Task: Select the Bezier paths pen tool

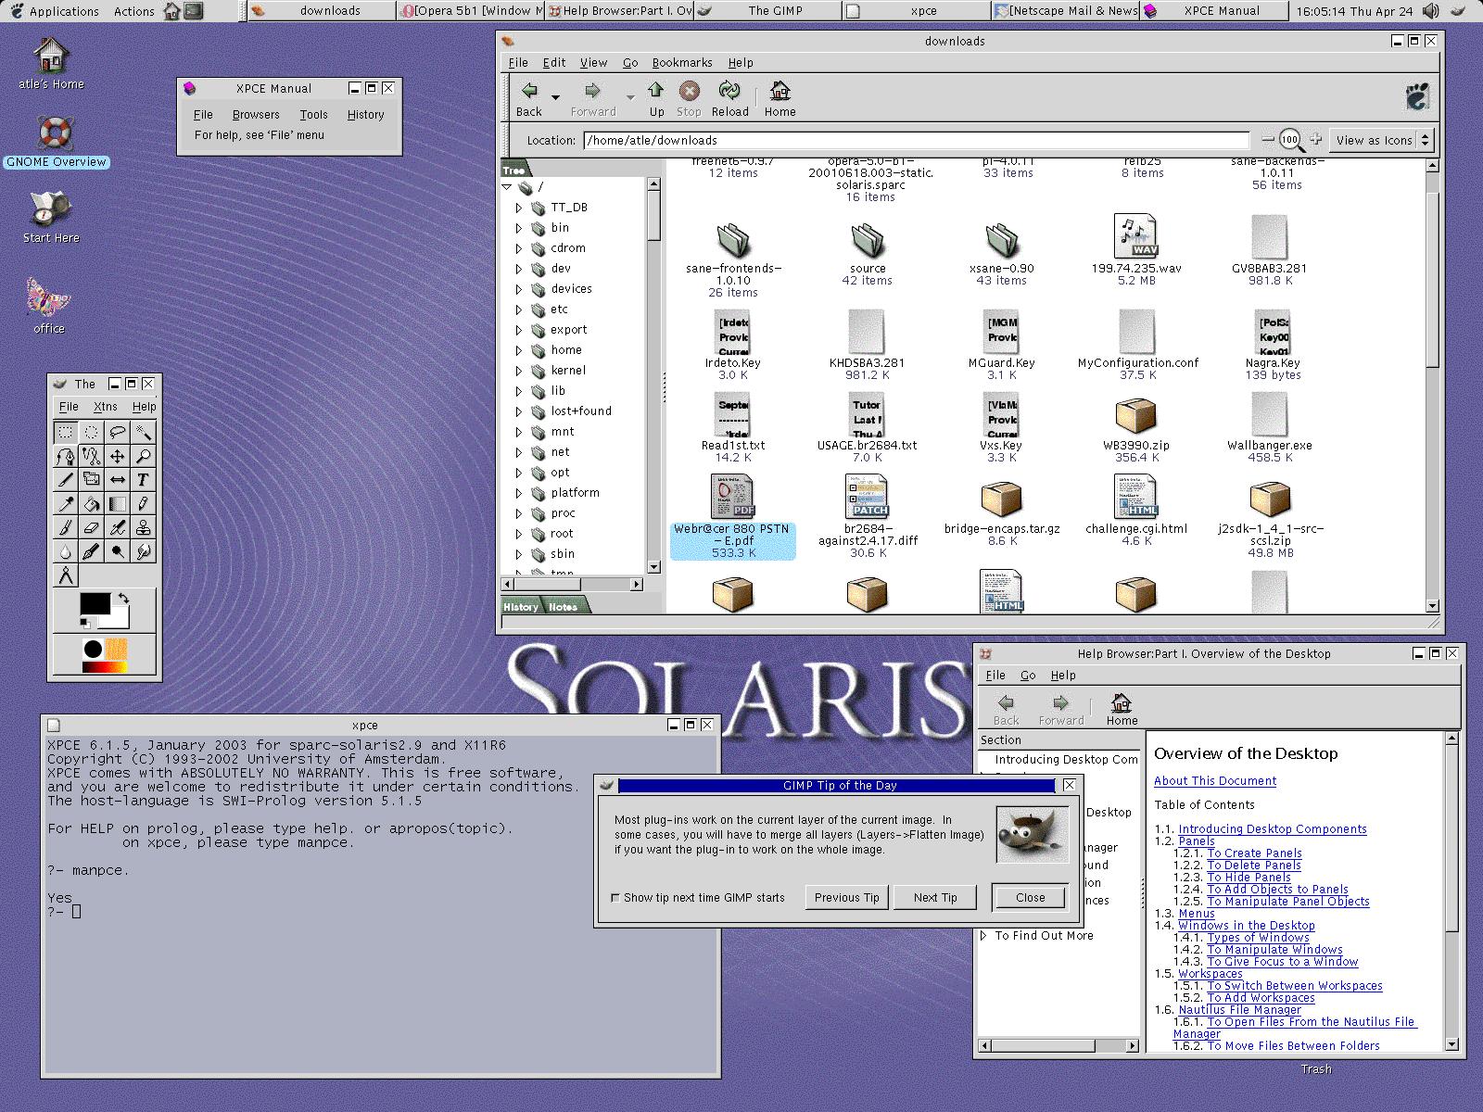Action: click(x=65, y=456)
